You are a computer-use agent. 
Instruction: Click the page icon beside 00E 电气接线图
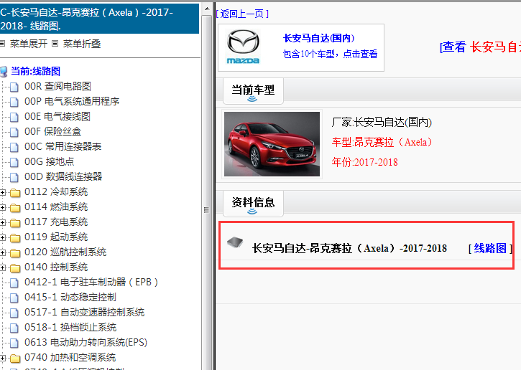click(14, 117)
